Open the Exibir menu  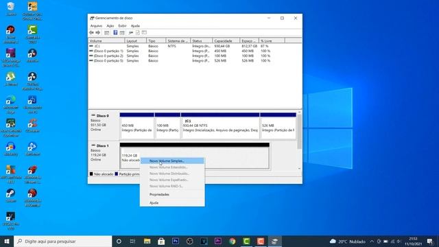122,26
